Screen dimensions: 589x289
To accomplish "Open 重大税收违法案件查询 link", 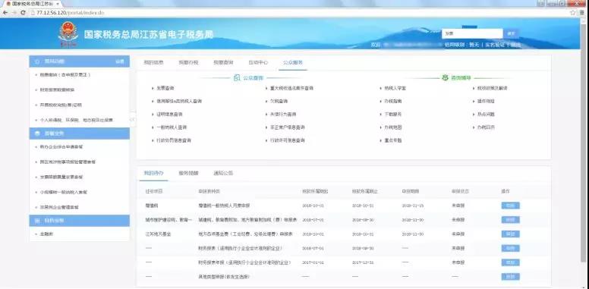I will coord(291,88).
